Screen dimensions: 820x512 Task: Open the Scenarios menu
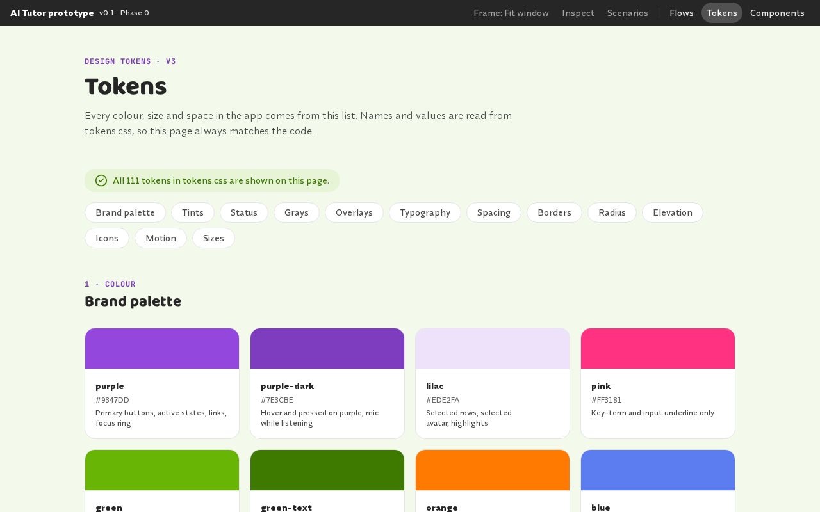click(628, 13)
